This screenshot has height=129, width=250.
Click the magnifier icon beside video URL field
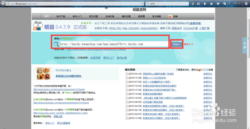(x=56, y=44)
